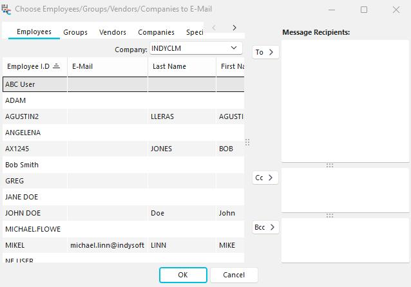
Task: Open the Company dropdown showing INDYCLM
Action: 196,48
